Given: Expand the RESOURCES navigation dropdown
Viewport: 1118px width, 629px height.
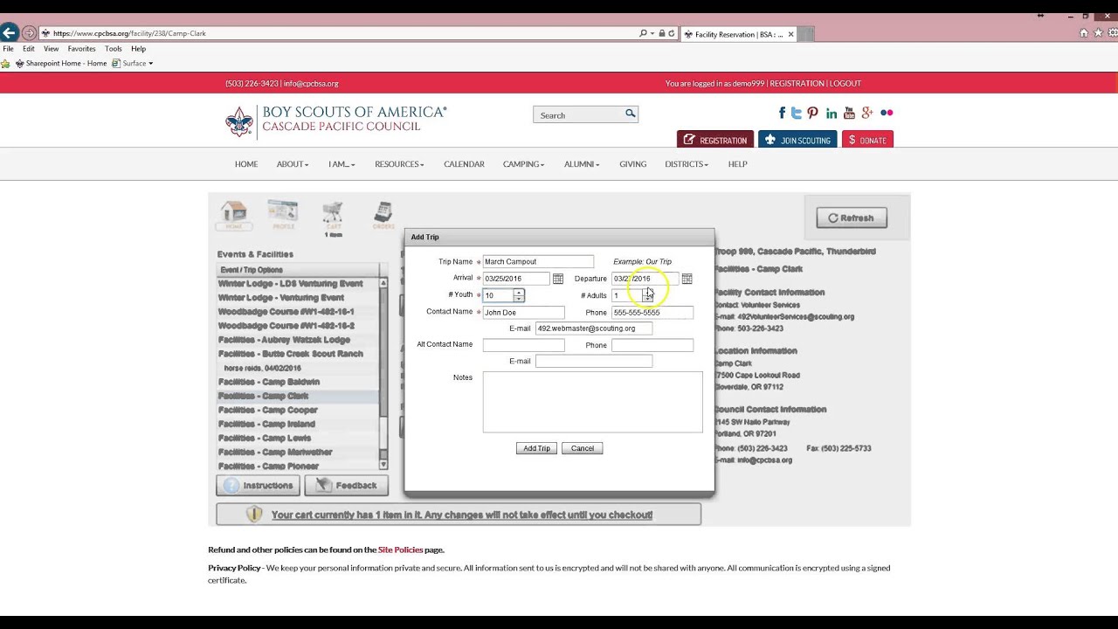Looking at the screenshot, I should click(399, 164).
